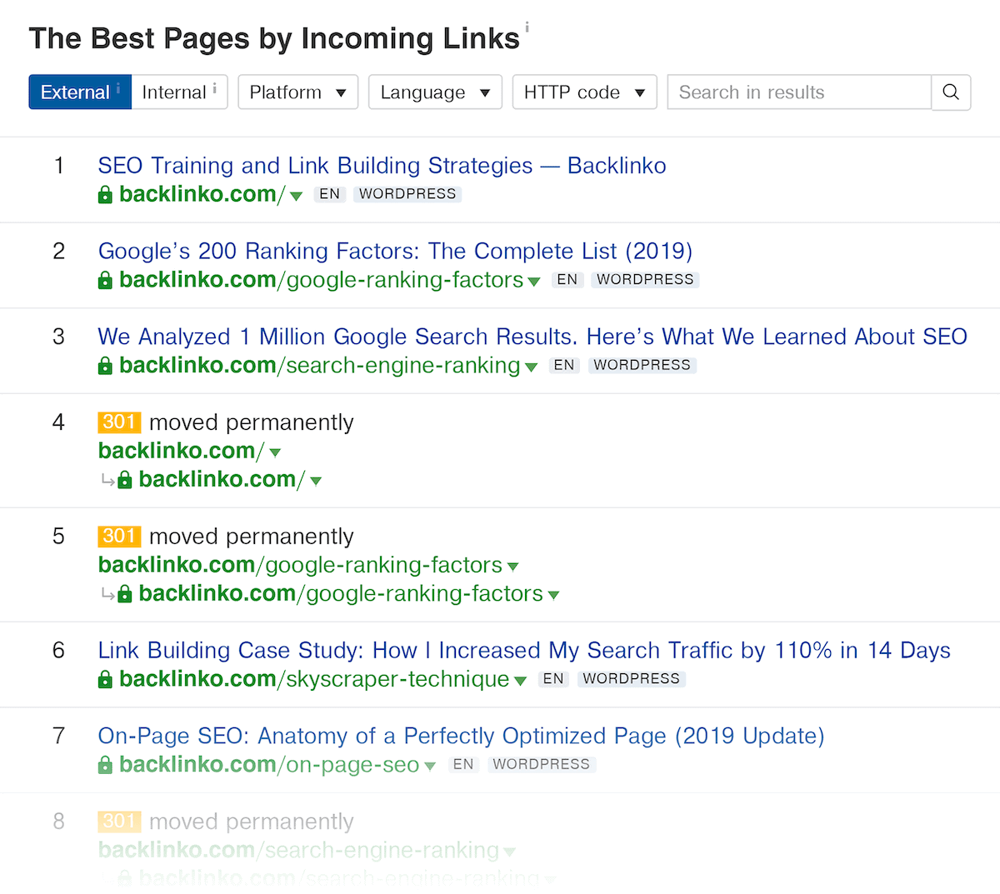The height and width of the screenshot is (894, 1000).
Task: Open On-Page SEO Anatomy link
Action: tap(461, 737)
